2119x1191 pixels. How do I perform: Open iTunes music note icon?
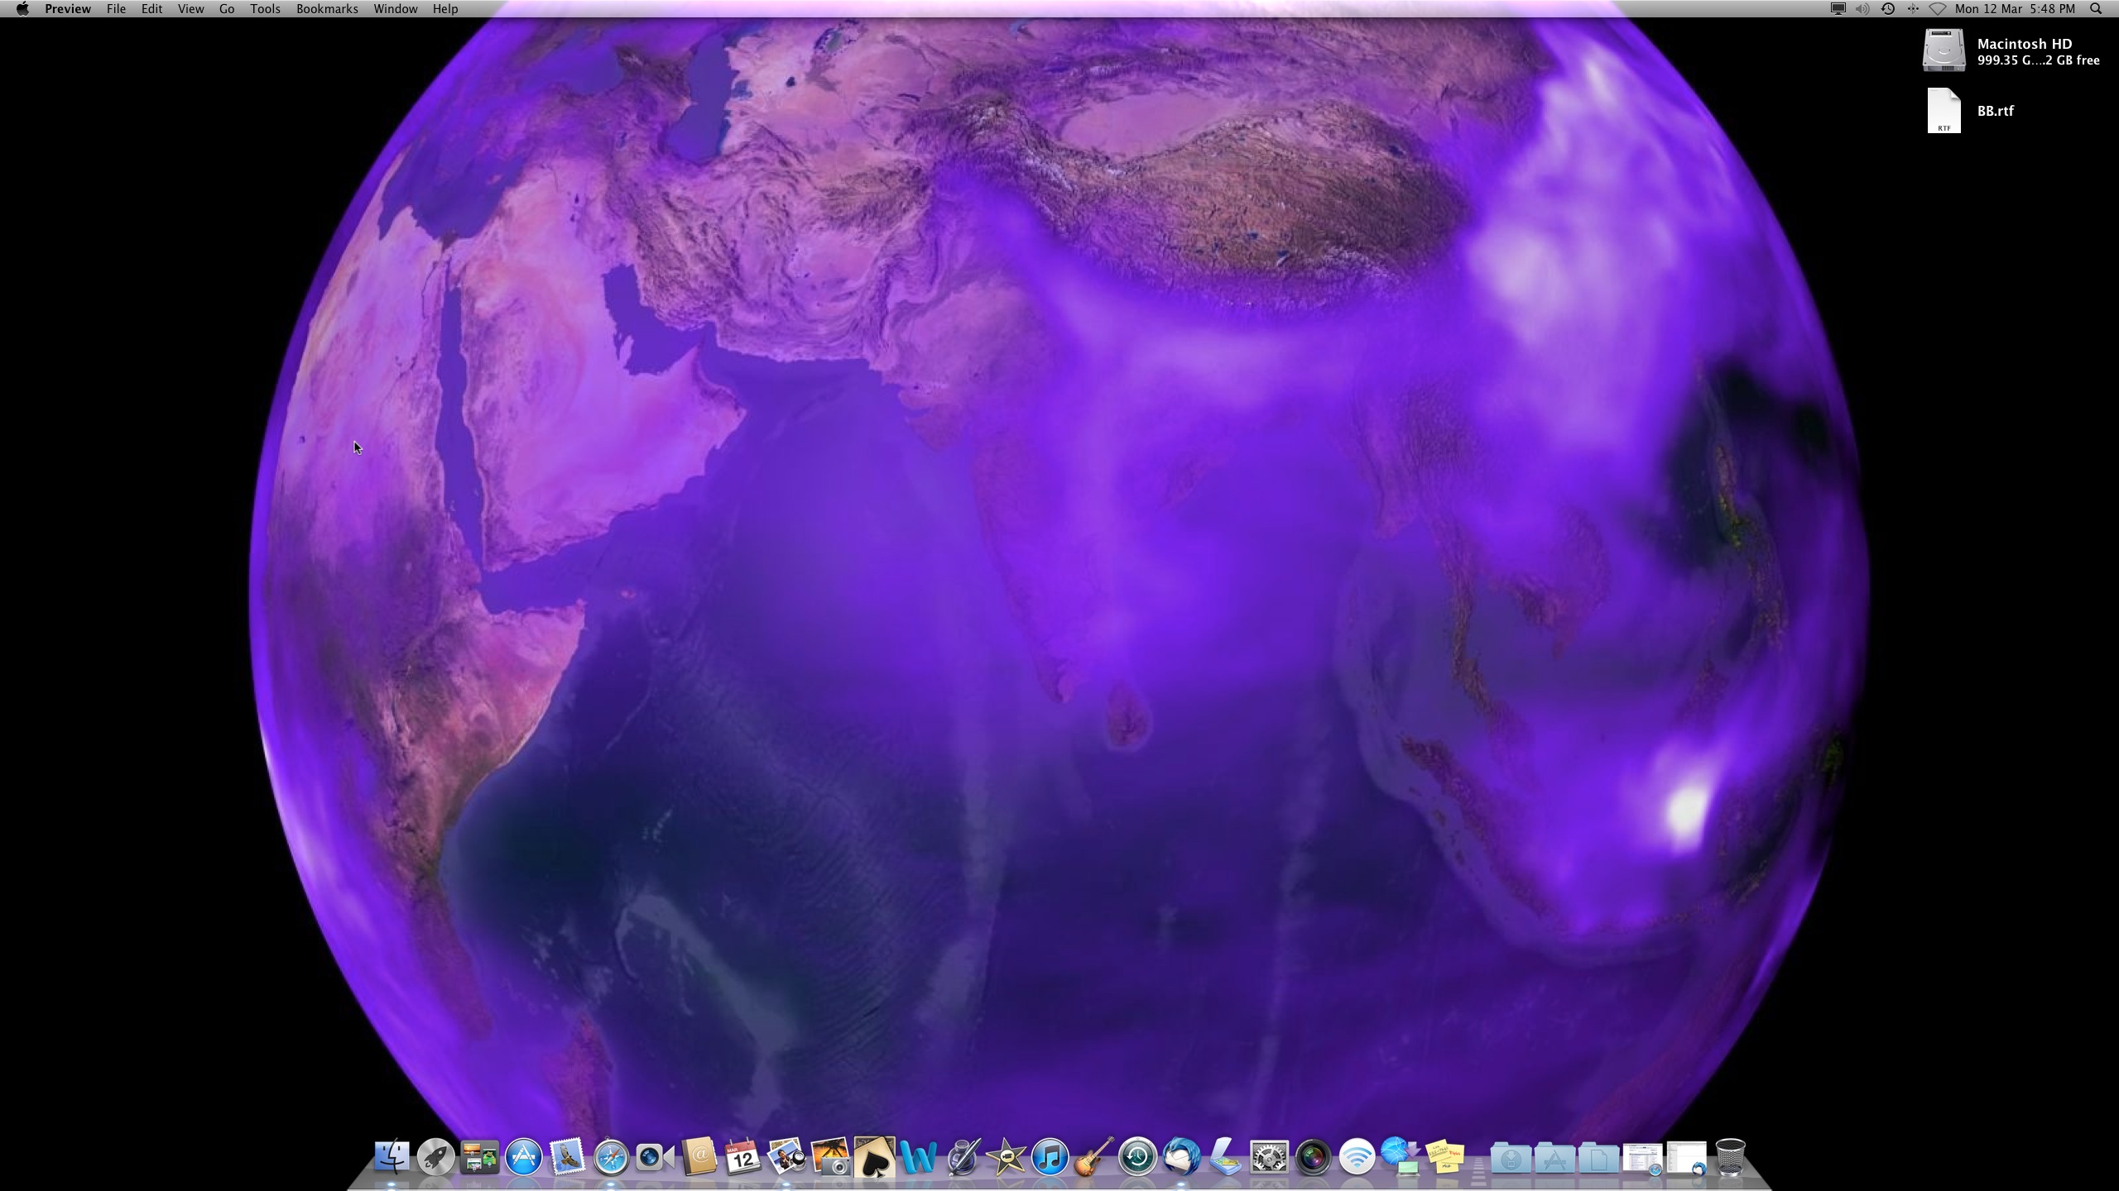pos(1050,1157)
